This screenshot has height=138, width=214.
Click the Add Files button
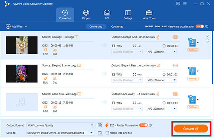14,27
